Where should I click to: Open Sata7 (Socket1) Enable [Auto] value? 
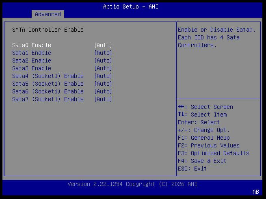(x=103, y=99)
